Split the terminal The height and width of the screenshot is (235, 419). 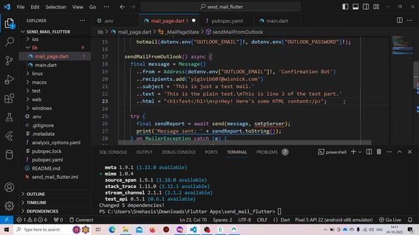pyautogui.click(x=369, y=152)
